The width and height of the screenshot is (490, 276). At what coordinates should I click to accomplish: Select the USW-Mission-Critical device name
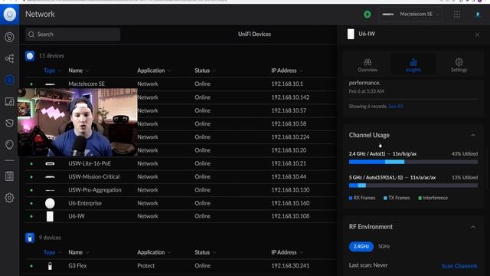(x=93, y=177)
